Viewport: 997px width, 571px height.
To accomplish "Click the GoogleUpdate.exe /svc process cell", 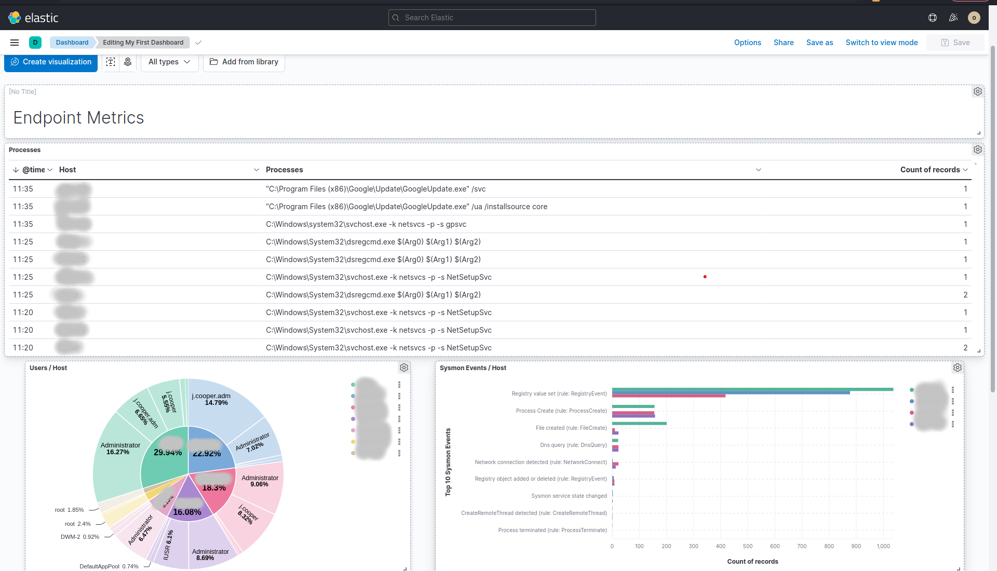I will pyautogui.click(x=375, y=189).
